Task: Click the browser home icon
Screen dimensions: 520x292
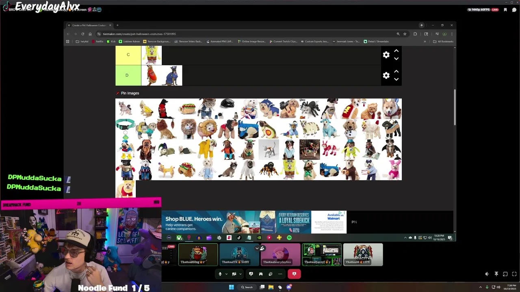Action: (x=90, y=34)
